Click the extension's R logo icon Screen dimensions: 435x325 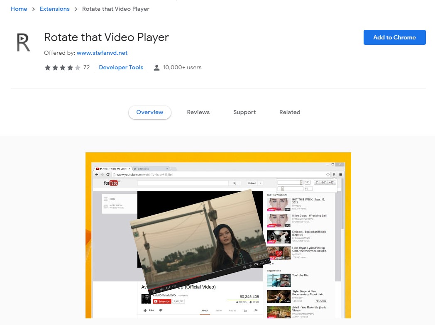pos(23,42)
